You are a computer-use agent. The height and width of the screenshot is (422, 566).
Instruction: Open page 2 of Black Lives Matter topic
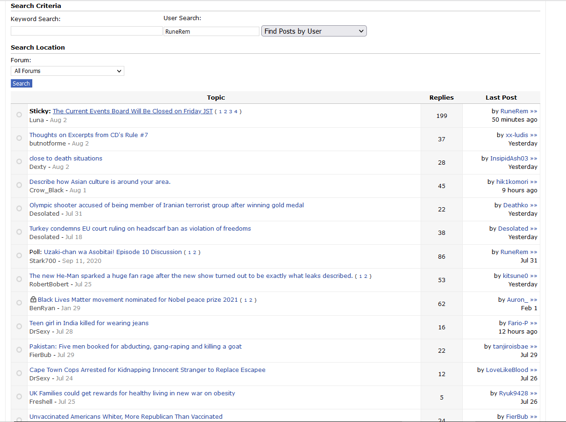pyautogui.click(x=251, y=300)
